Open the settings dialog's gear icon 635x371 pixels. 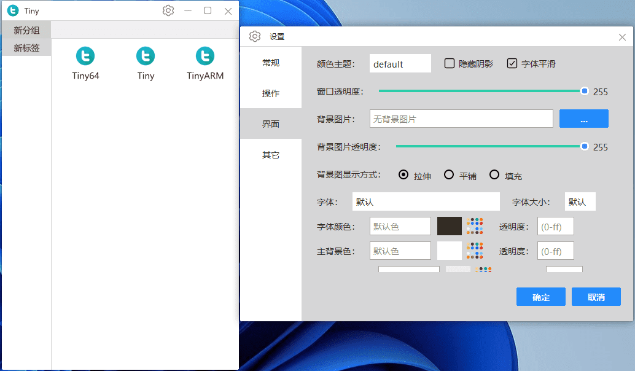(x=255, y=37)
